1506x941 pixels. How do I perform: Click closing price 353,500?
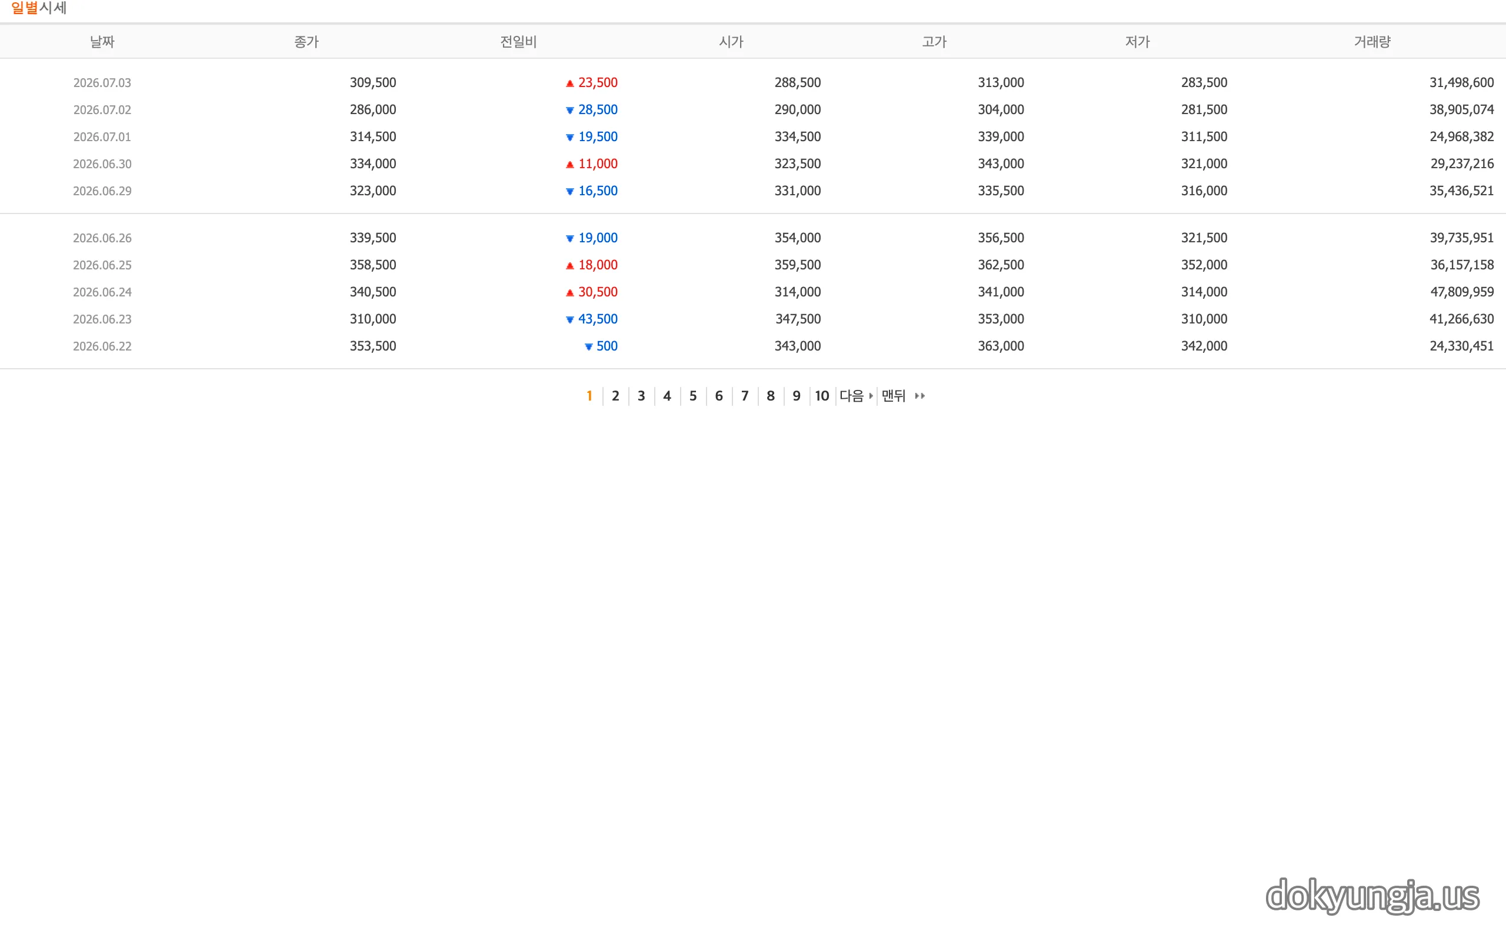point(373,346)
